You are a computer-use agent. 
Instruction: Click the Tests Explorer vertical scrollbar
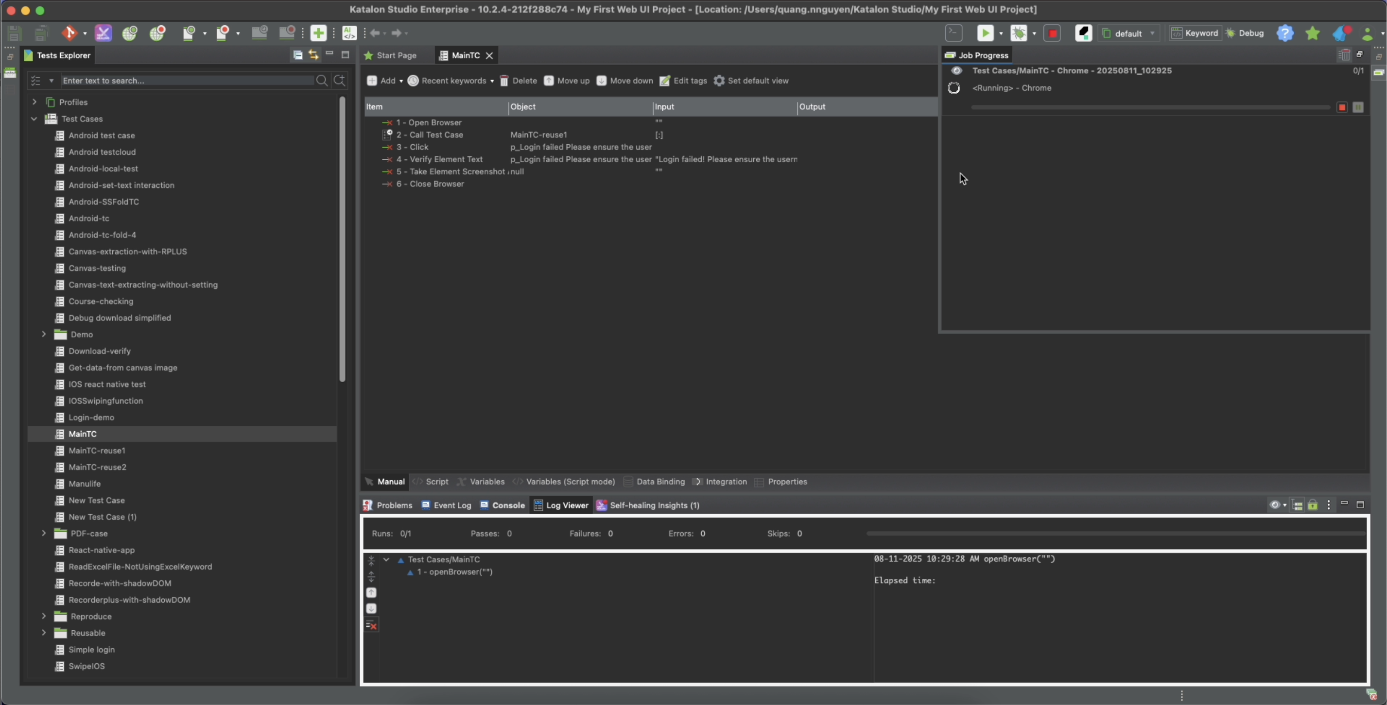(342, 239)
